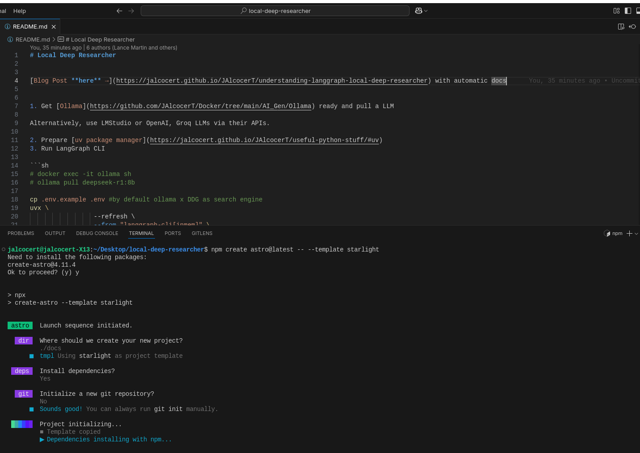This screenshot has width=640, height=453.
Task: Click 'Dependencies installing with npm...' terminal line
Action: point(106,439)
